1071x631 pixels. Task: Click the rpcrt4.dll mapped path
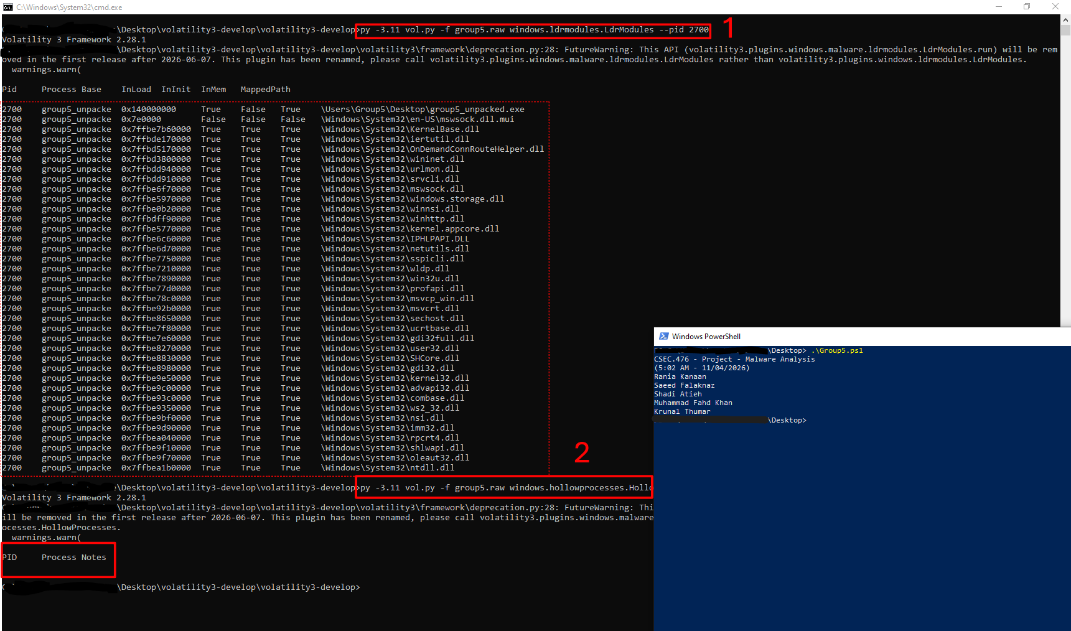click(390, 438)
